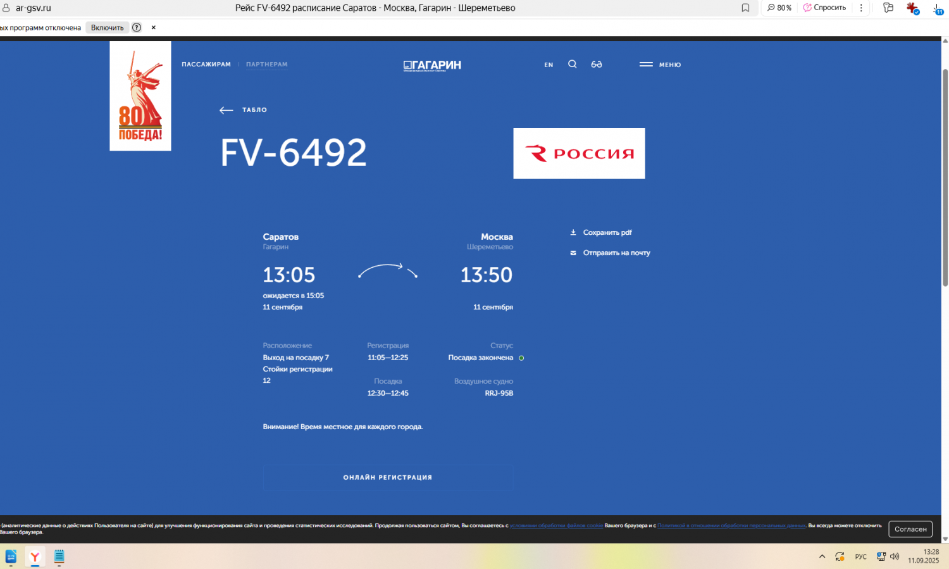
Task: Open the three-dot browser menu
Action: pyautogui.click(x=861, y=8)
